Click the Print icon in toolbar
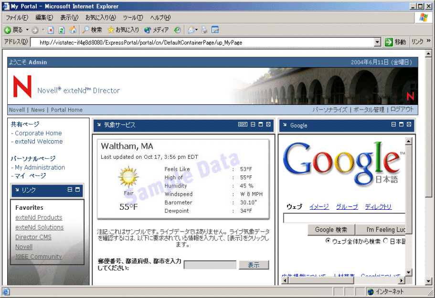The height and width of the screenshot is (298, 435). coord(204,30)
